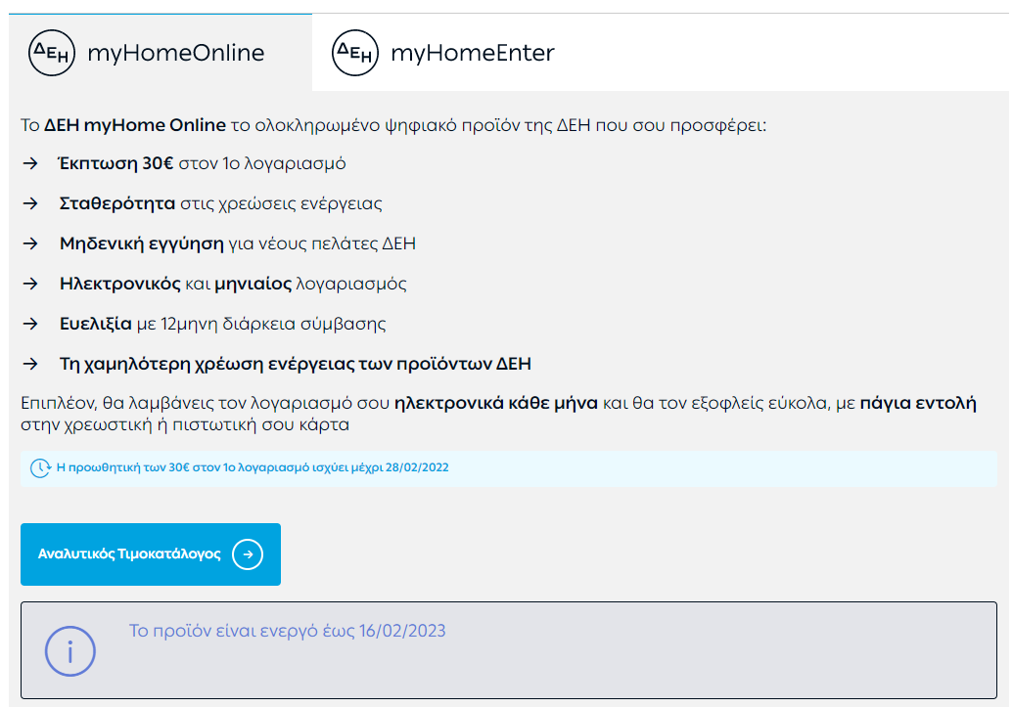Screen dimensions: 1013x707
Task: Open the myHomeEnter tab
Action: [x=443, y=52]
